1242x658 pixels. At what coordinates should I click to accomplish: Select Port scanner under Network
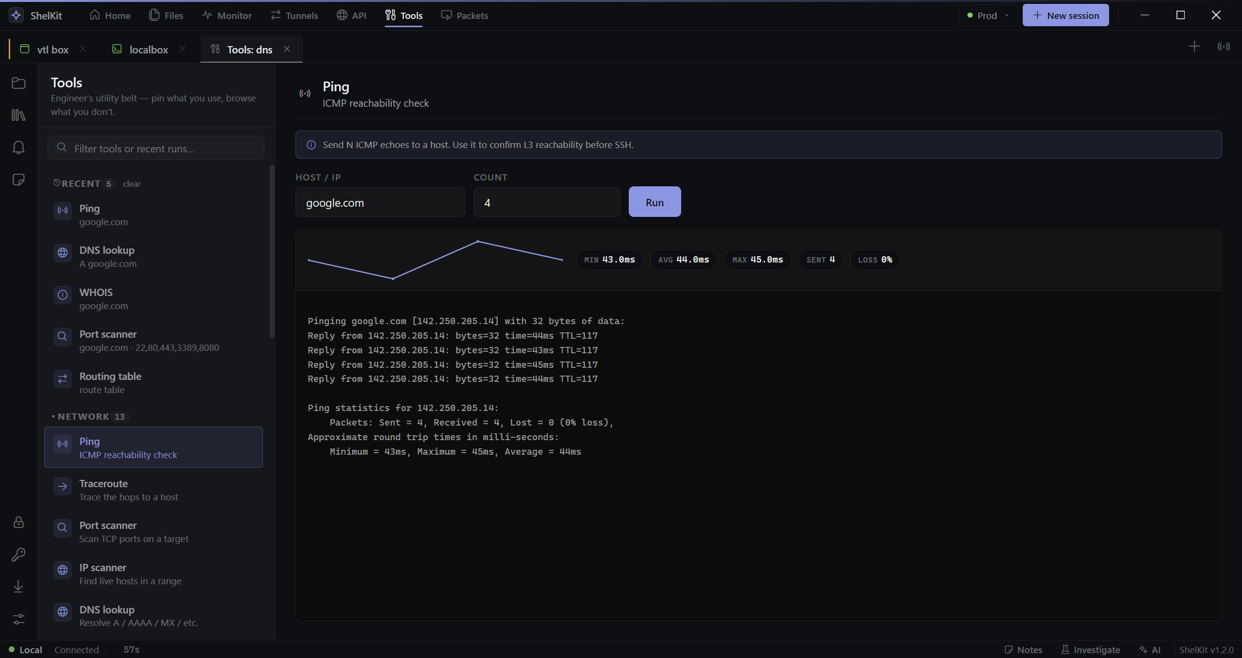(x=153, y=531)
